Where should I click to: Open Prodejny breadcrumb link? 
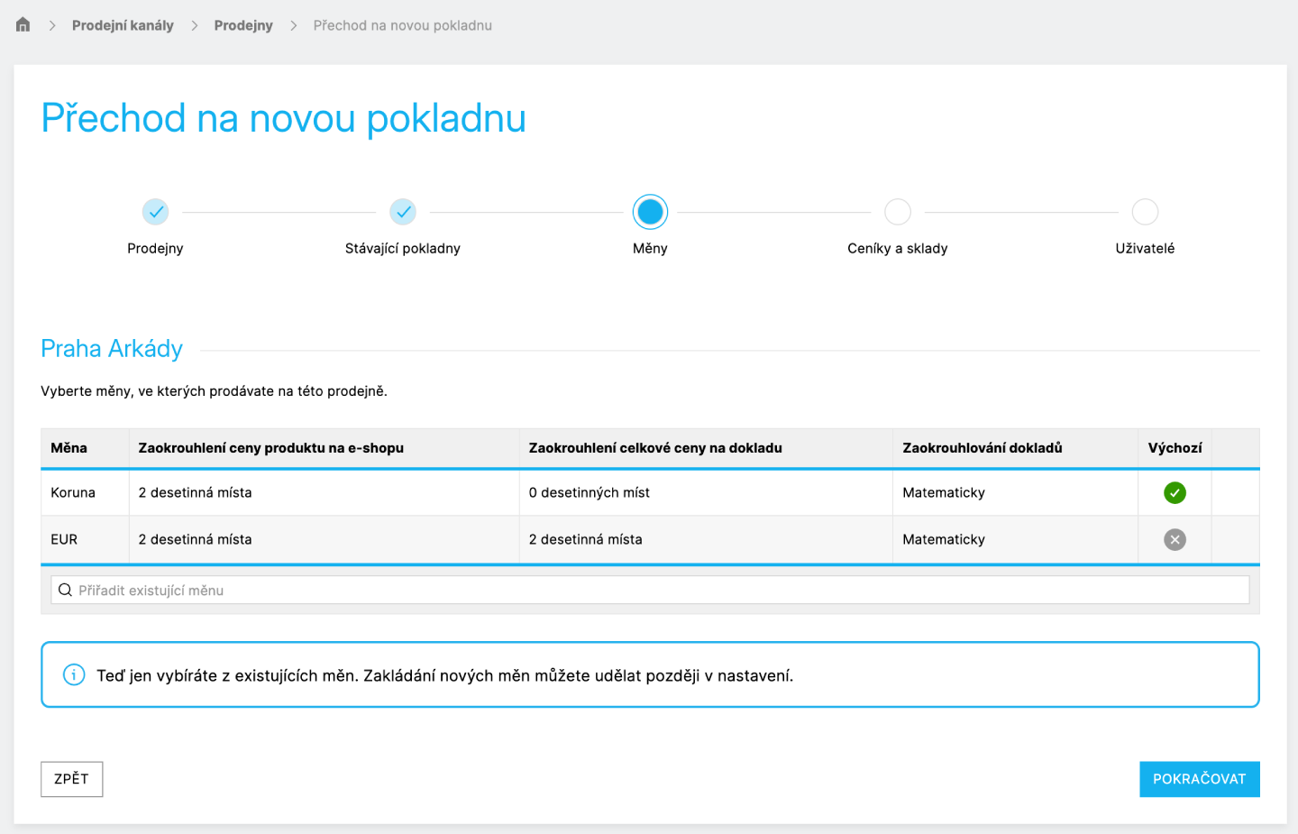(243, 25)
